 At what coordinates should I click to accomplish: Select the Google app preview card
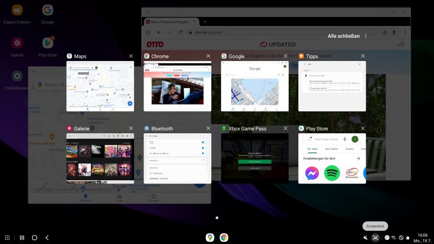255,86
